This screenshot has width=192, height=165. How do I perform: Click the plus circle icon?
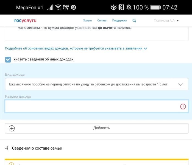point(12,128)
